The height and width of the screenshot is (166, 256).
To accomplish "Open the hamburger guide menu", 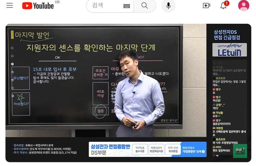I will click(10, 5).
